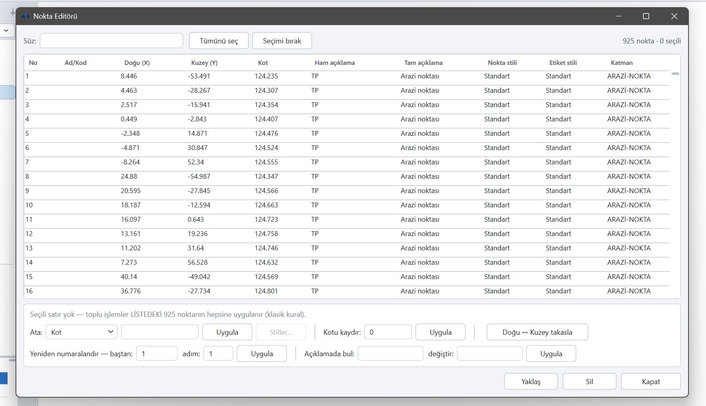Click the Ham açıklama column header
This screenshot has height=406, width=706.
[x=335, y=62]
